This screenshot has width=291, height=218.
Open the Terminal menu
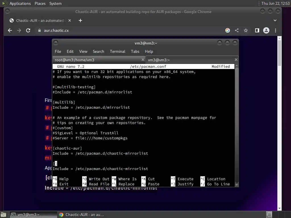[x=117, y=51]
